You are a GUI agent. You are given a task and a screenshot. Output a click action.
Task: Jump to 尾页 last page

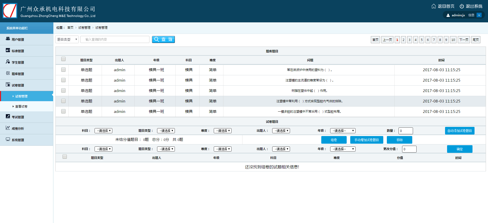(x=476, y=40)
